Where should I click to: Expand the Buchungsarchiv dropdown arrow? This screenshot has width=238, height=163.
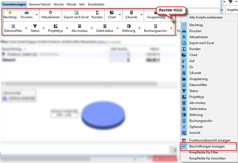coord(171,28)
